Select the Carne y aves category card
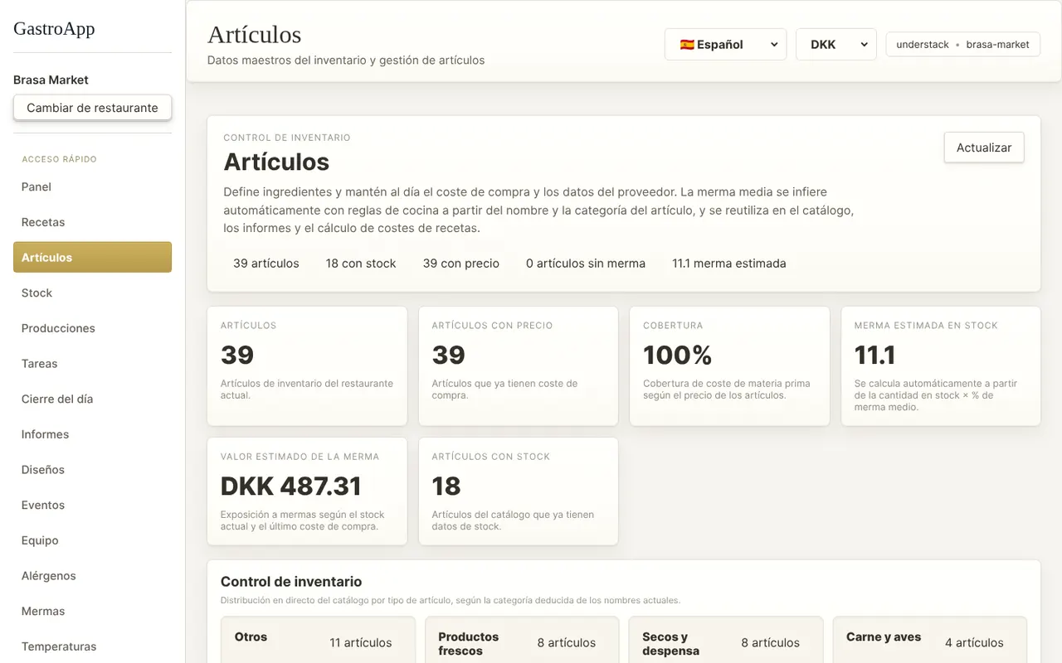1062x663 pixels. (930, 640)
